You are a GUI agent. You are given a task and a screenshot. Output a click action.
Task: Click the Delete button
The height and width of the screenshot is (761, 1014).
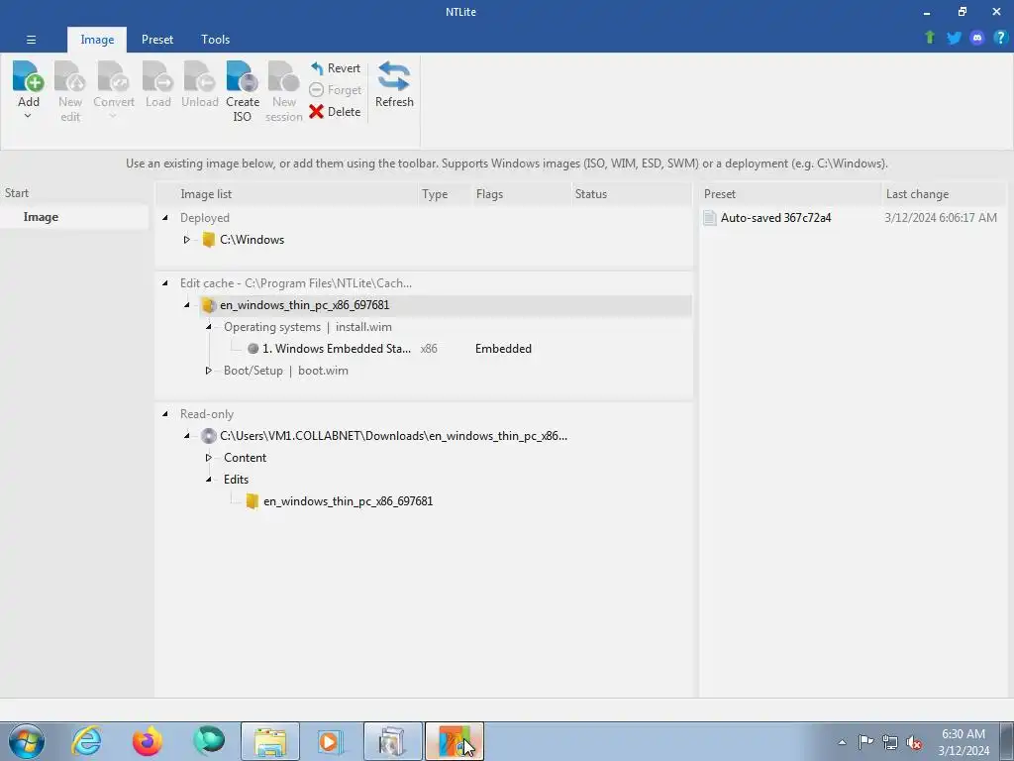tap(335, 112)
